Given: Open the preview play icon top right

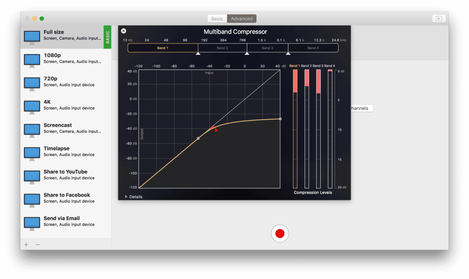Looking at the screenshot, I should [x=438, y=18].
